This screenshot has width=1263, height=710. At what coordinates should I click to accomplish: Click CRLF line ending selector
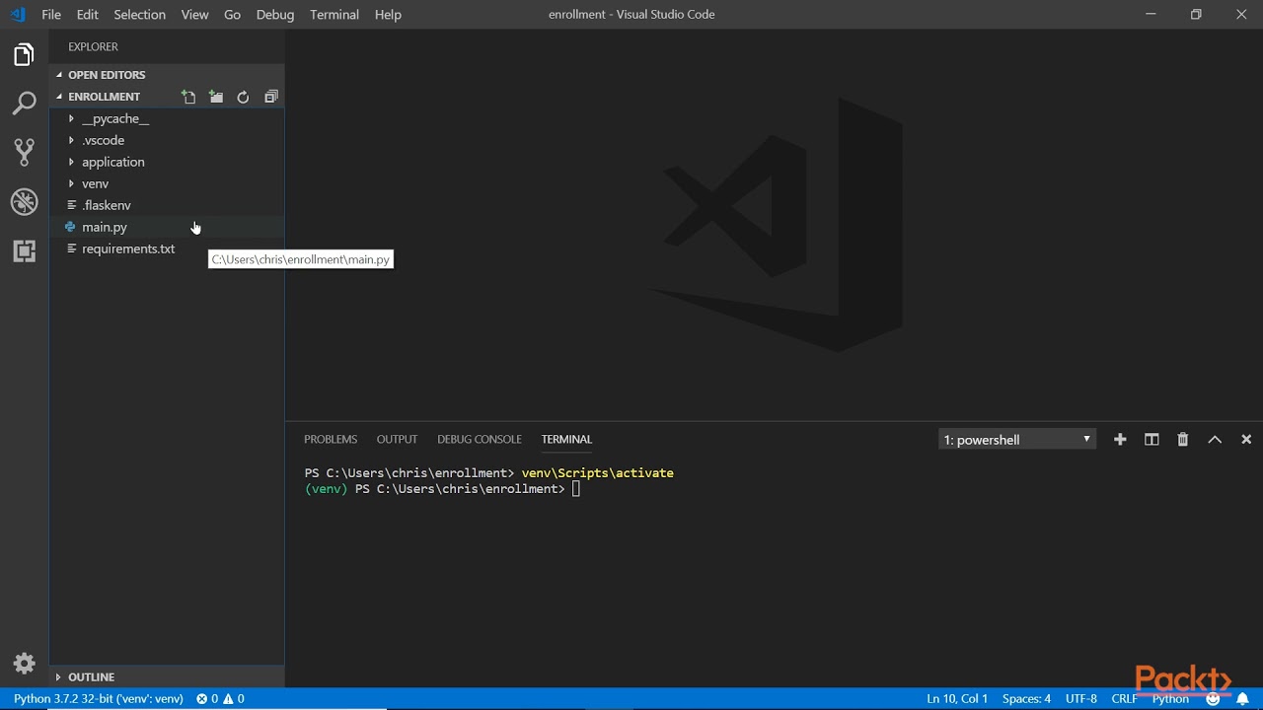coord(1124,699)
